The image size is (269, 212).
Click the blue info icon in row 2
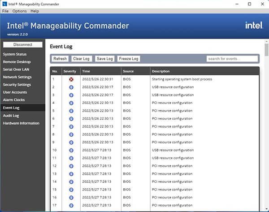tap(71, 87)
